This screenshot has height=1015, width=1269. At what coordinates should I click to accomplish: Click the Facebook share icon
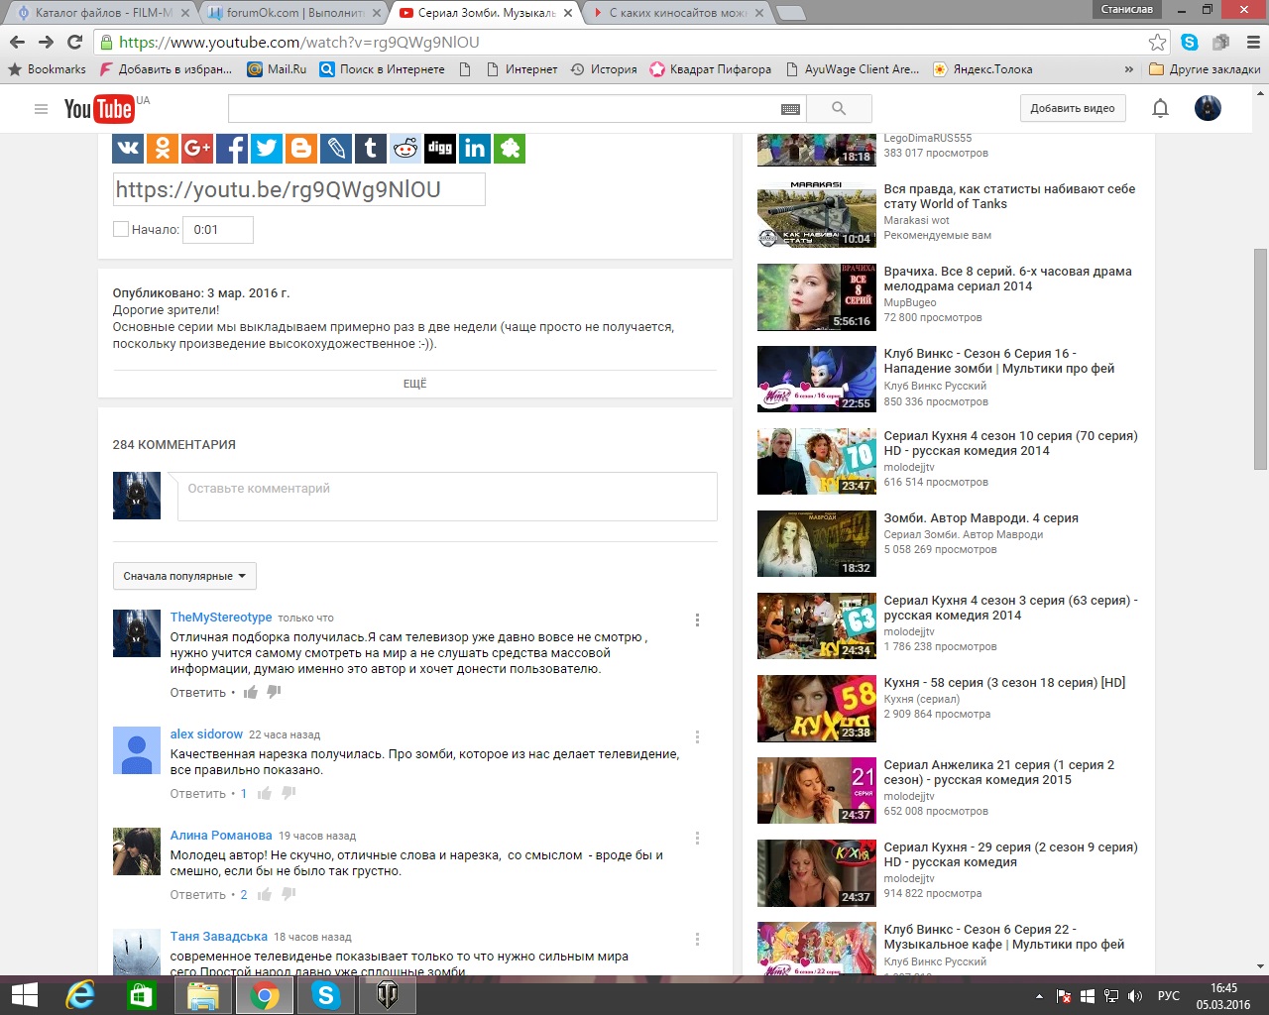tap(232, 149)
